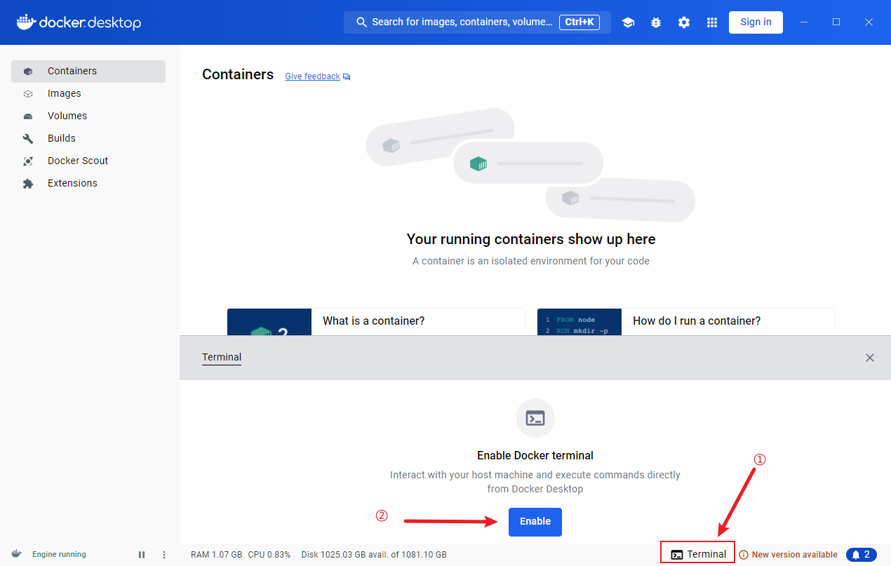This screenshot has height=566, width=891.
Task: Open the Give feedback link
Action: (x=312, y=76)
